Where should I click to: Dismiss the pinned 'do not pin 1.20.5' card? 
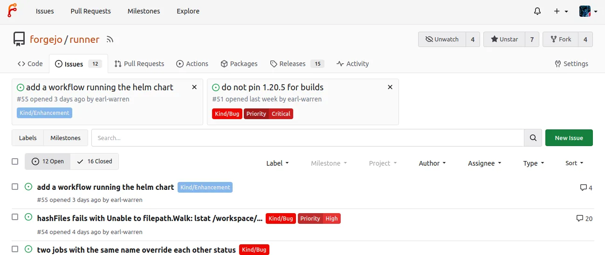pyautogui.click(x=390, y=87)
